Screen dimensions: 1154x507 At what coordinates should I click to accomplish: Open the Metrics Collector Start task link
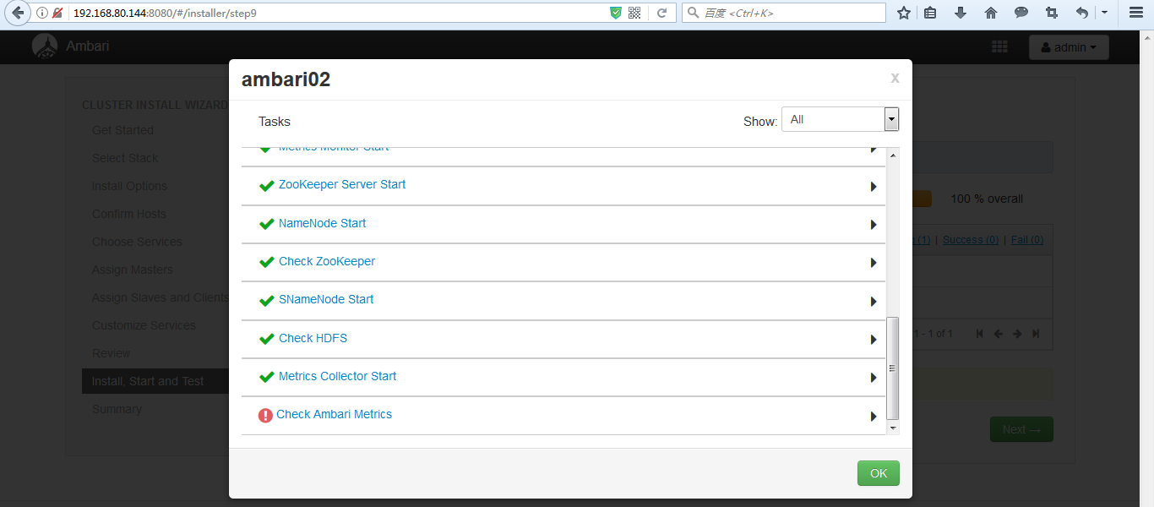337,376
